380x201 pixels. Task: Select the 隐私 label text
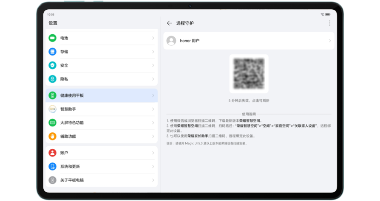(64, 79)
